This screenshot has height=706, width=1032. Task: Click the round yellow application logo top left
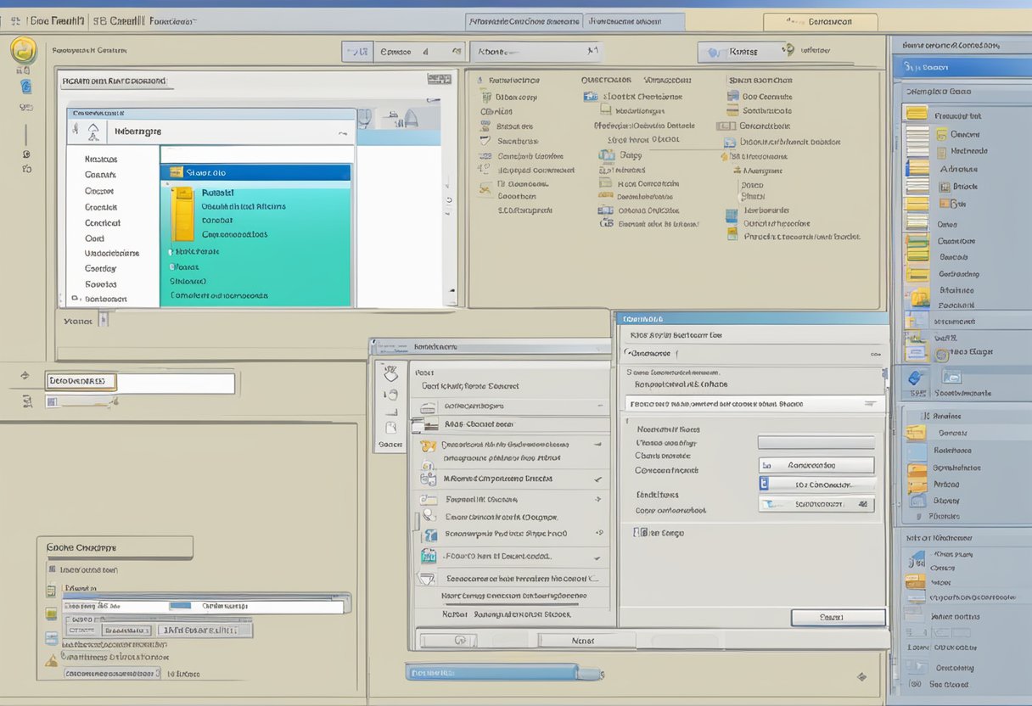tap(24, 49)
